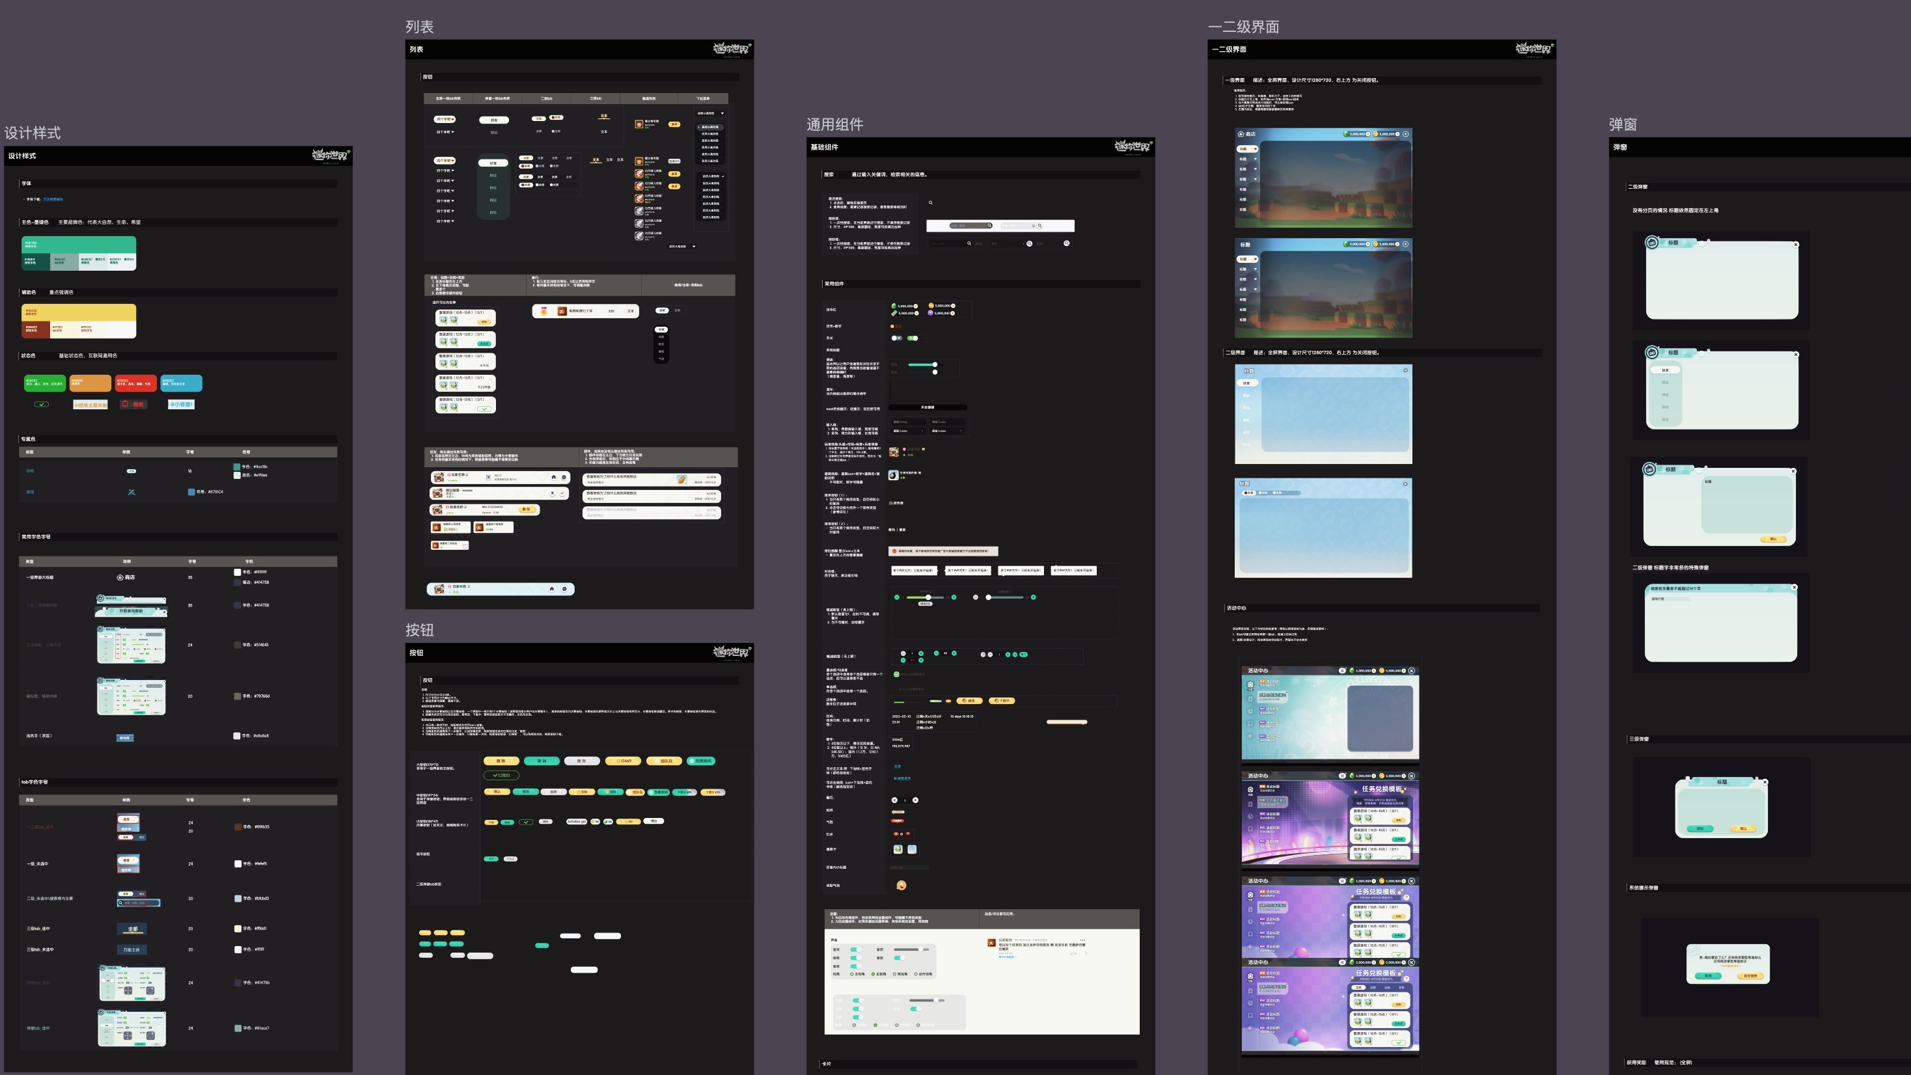Image resolution: width=1911 pixels, height=1075 pixels.
Task: Click standalone magnifier icon in 搜索 section
Action: click(x=930, y=202)
